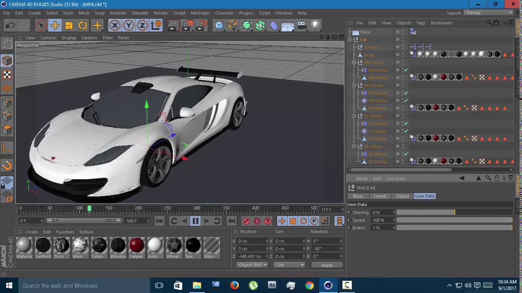522x293 pixels.
Task: Click the Undo arrow in top toolbar
Action: [10, 26]
